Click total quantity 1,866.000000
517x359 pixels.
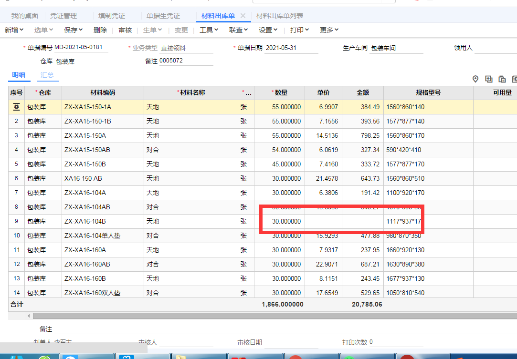283,304
